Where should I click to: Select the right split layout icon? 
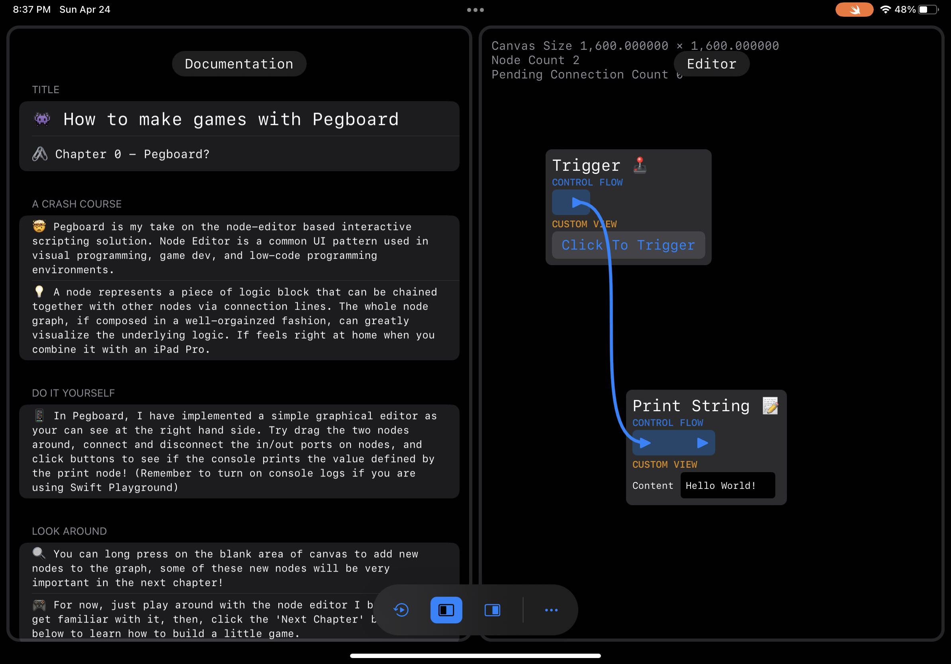coord(492,610)
